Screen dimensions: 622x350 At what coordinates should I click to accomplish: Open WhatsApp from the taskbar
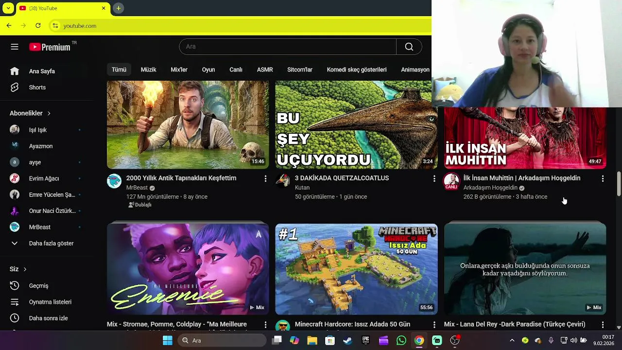point(401,340)
